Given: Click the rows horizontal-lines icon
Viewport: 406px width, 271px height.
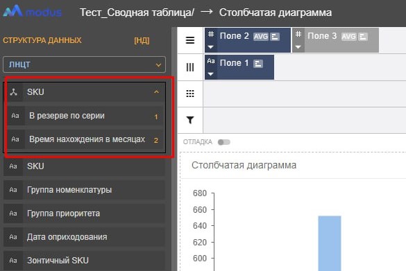Looking at the screenshot, I should coord(190,40).
